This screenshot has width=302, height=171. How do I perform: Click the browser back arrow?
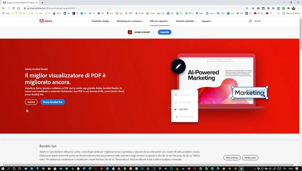3,8
